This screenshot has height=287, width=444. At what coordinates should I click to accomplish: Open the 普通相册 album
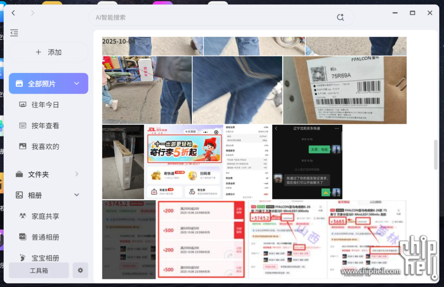pyautogui.click(x=45, y=237)
